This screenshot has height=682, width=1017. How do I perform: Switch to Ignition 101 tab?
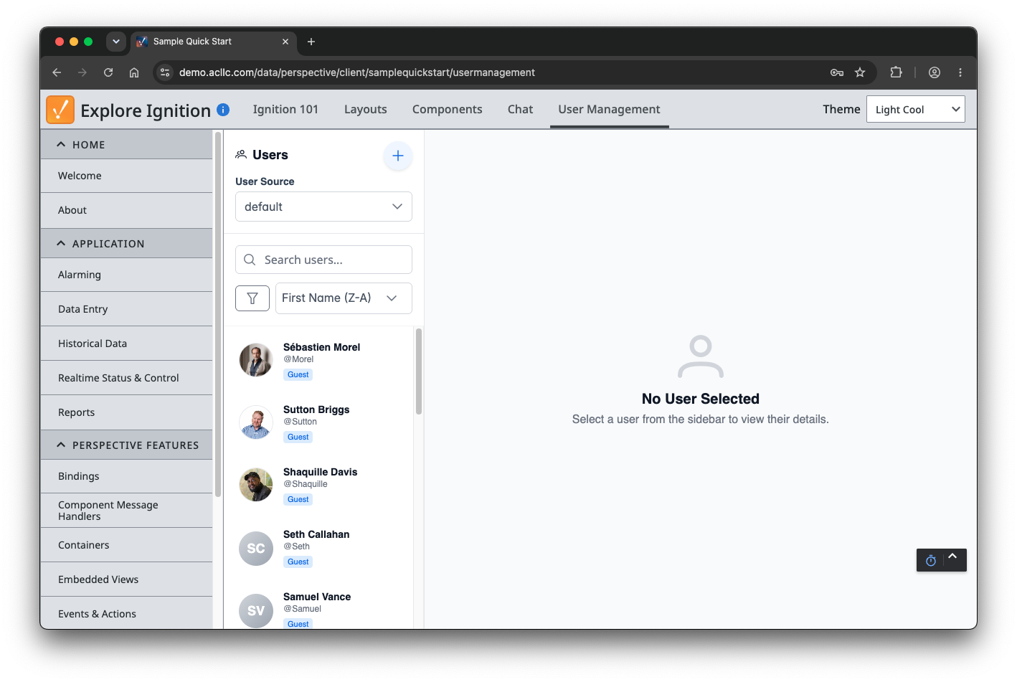tap(285, 109)
